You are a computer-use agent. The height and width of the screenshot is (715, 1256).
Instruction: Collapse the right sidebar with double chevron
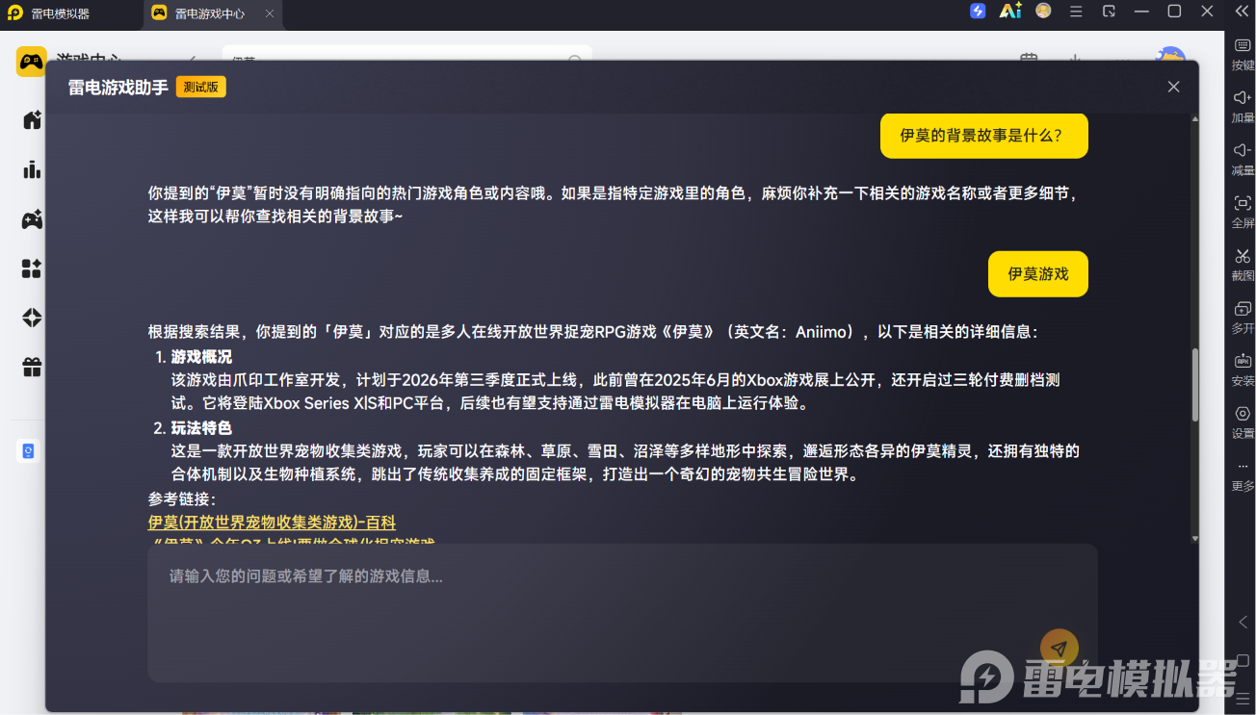1242,12
